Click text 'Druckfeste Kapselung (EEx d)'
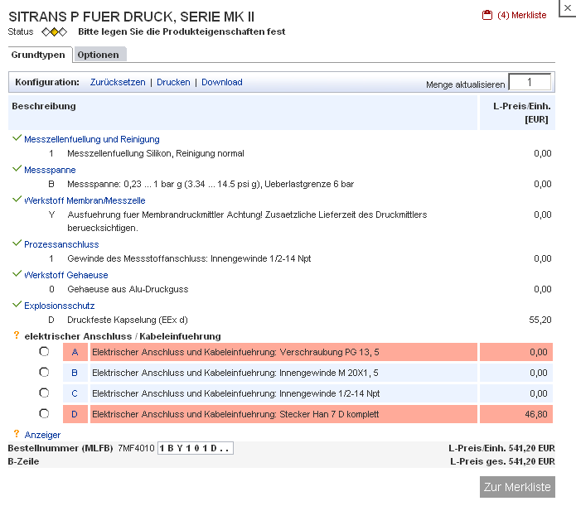Viewport: 576px width, 506px height. pyautogui.click(x=128, y=320)
